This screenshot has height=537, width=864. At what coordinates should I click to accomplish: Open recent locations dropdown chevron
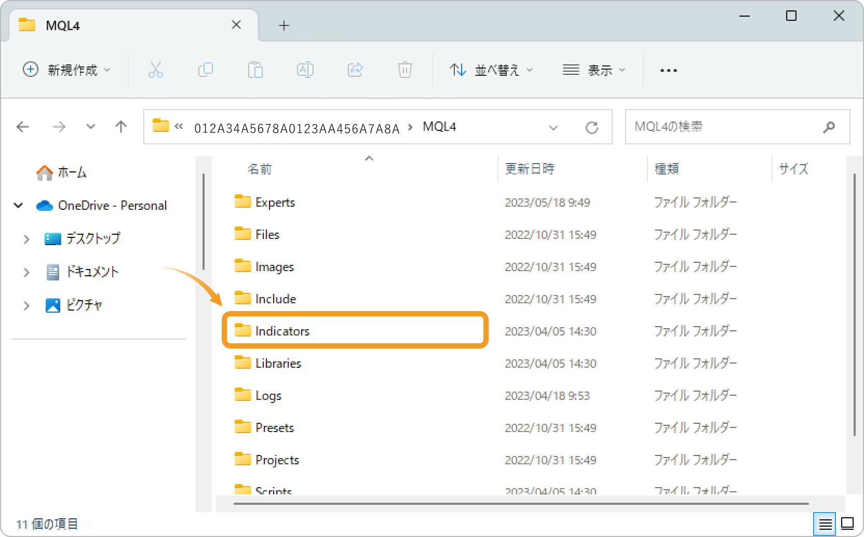91,127
